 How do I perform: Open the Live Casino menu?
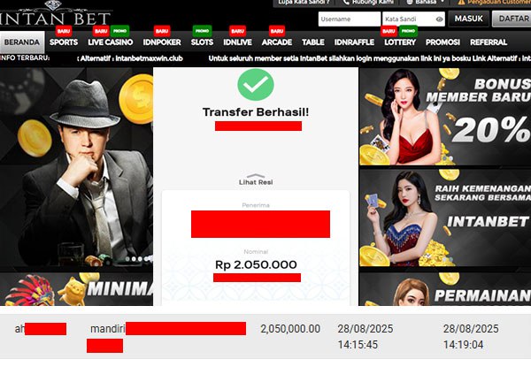[x=111, y=42]
